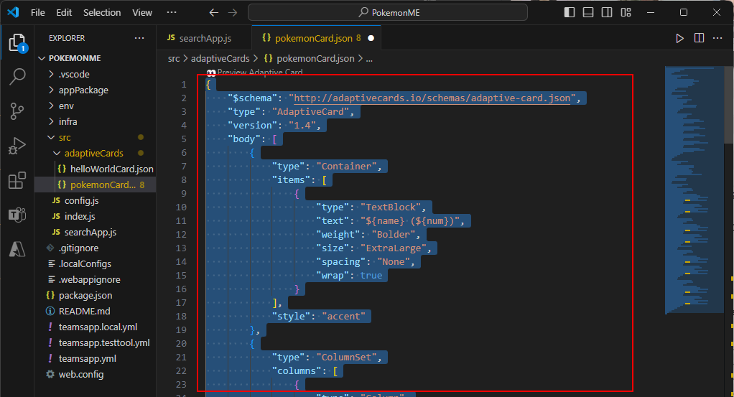This screenshot has width=734, height=397.
Task: Click the VS Code logo icon
Action: pos(13,12)
